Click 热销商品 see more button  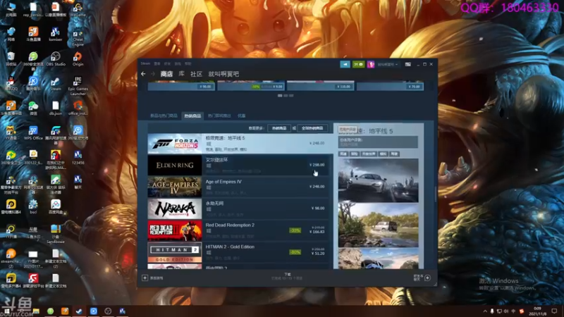tap(279, 128)
